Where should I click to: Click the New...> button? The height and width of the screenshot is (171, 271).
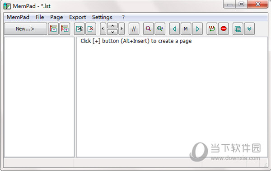[25, 29]
